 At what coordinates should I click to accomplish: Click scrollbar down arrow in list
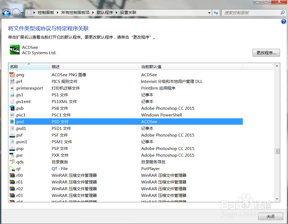point(277,199)
